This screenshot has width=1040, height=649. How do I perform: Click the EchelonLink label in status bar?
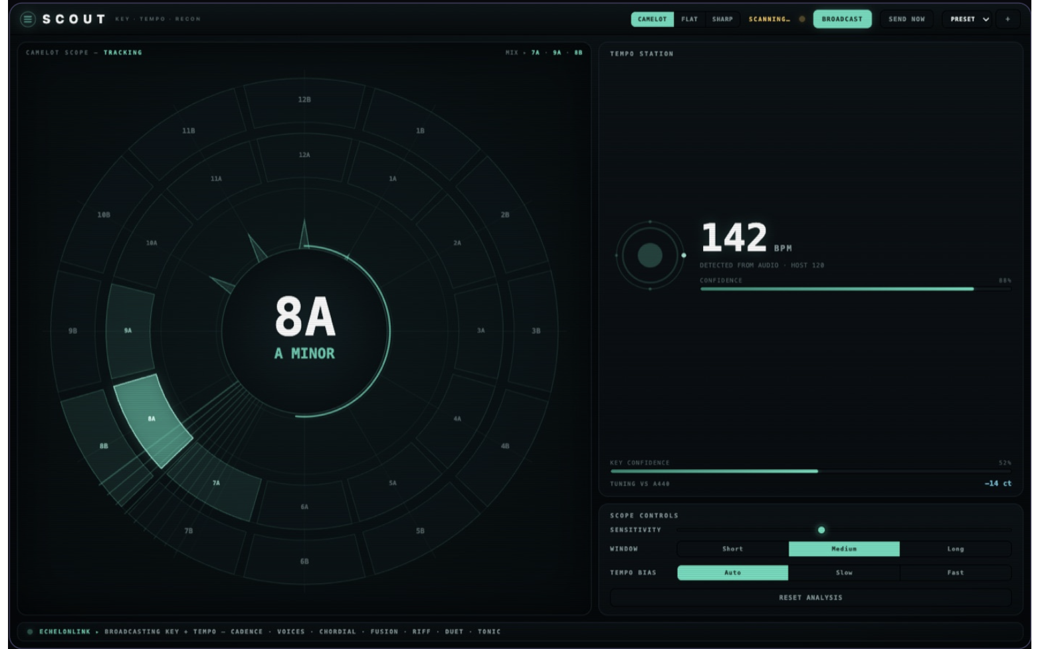pos(64,632)
